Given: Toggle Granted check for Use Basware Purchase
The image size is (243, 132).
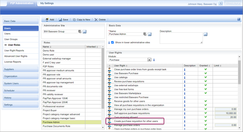Looking at the screenshot, I should (x=206, y=73).
